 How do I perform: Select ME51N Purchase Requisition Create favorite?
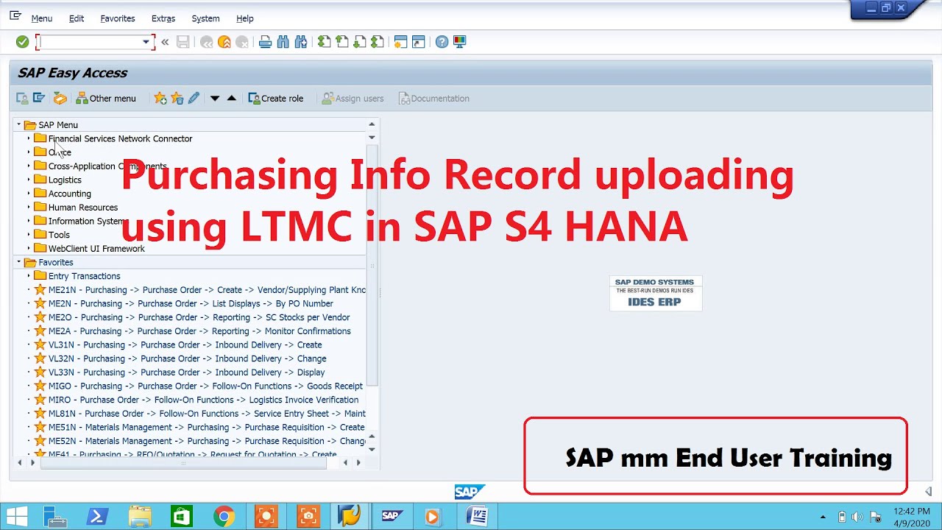coord(206,427)
